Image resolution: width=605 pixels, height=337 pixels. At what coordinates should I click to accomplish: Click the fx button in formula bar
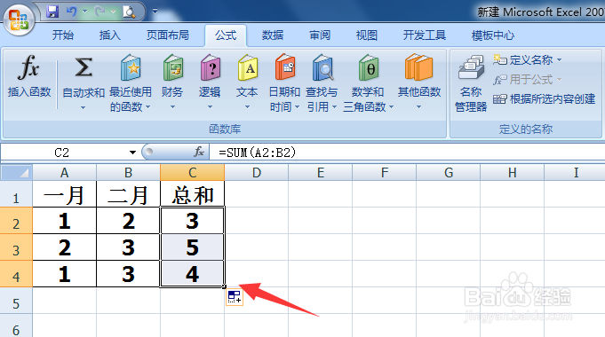(x=199, y=153)
